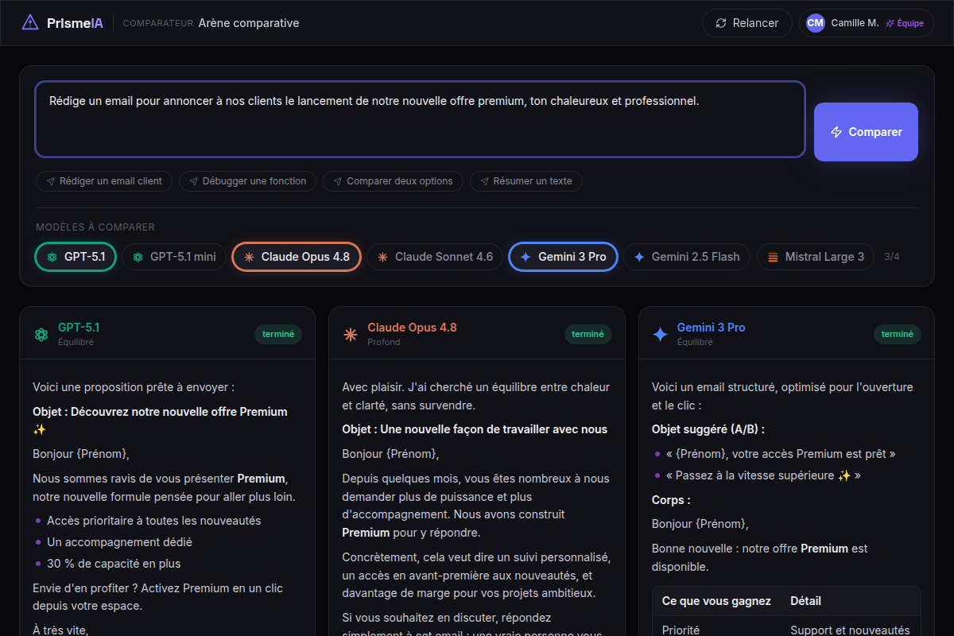The width and height of the screenshot is (954, 636).
Task: Click the GPT-5.1 card header logo icon
Action: [x=41, y=335]
